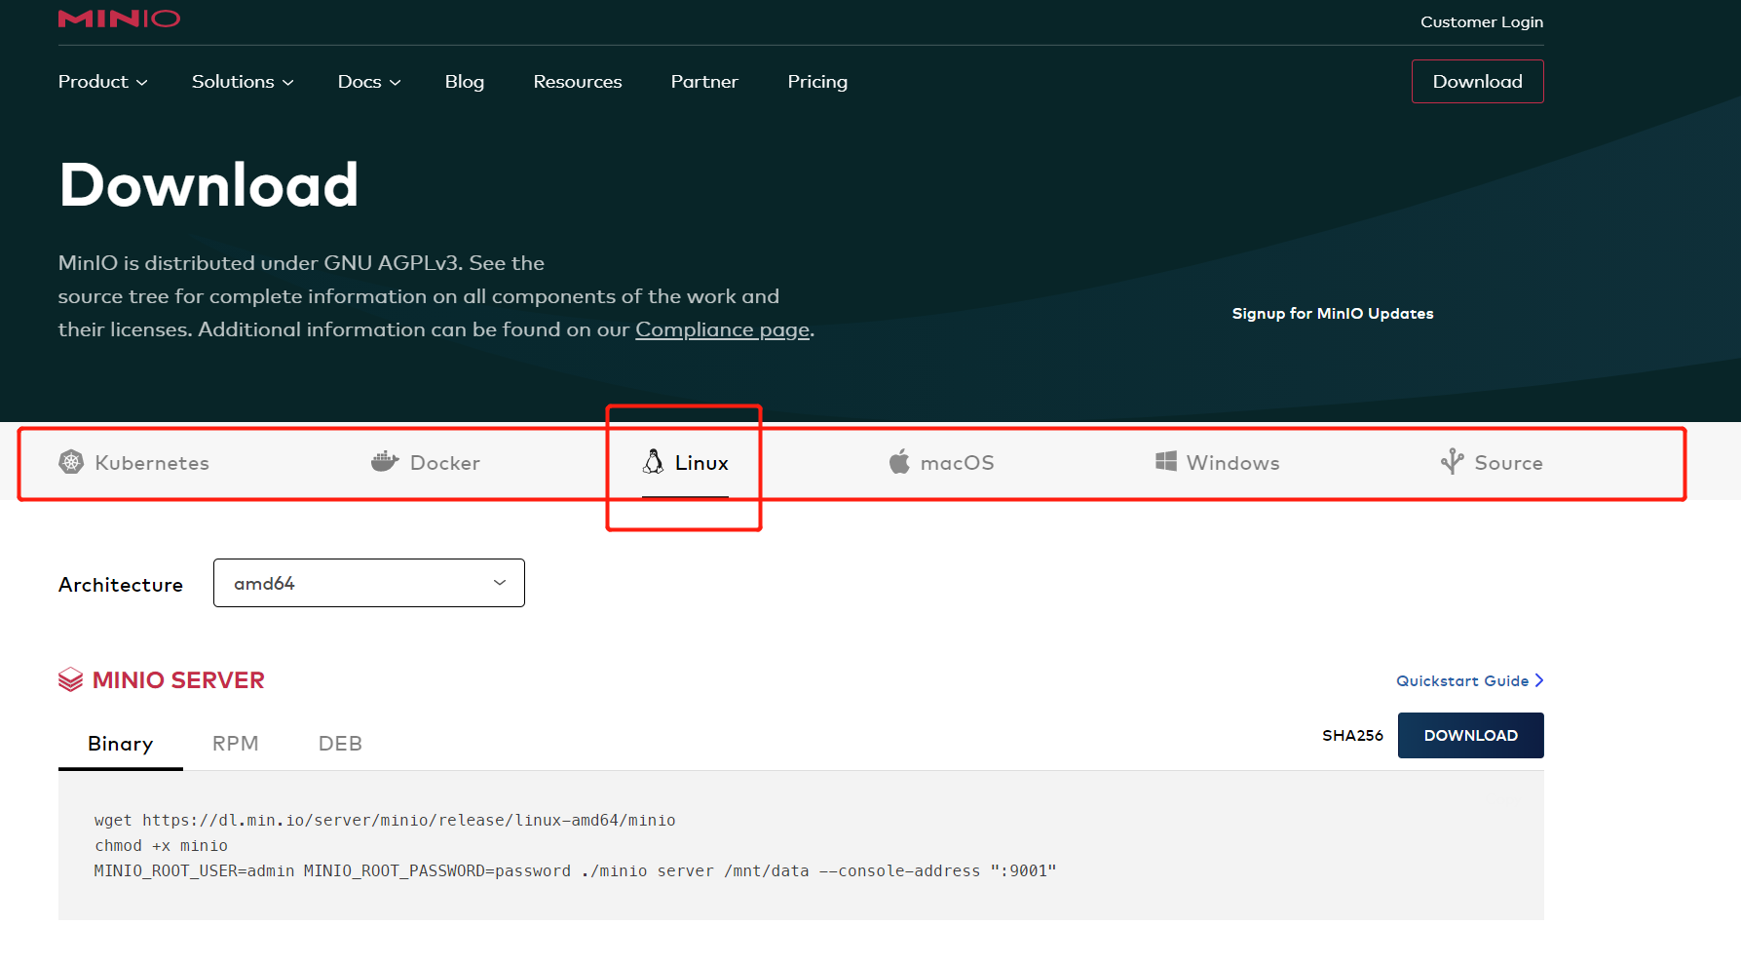The image size is (1741, 964).
Task: Select the Linux platform tab
Action: [x=685, y=462]
